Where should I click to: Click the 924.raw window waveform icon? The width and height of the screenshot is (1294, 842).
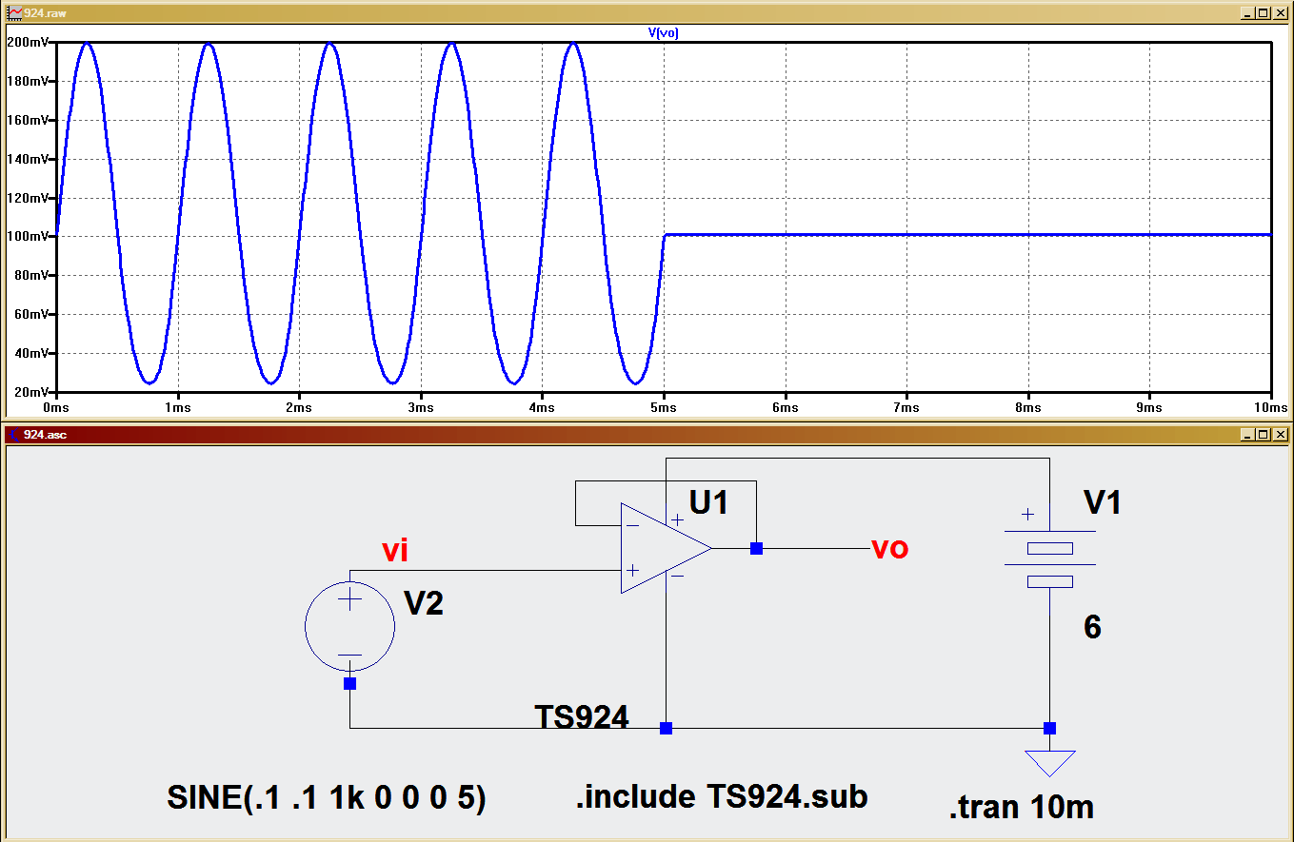click(x=13, y=13)
